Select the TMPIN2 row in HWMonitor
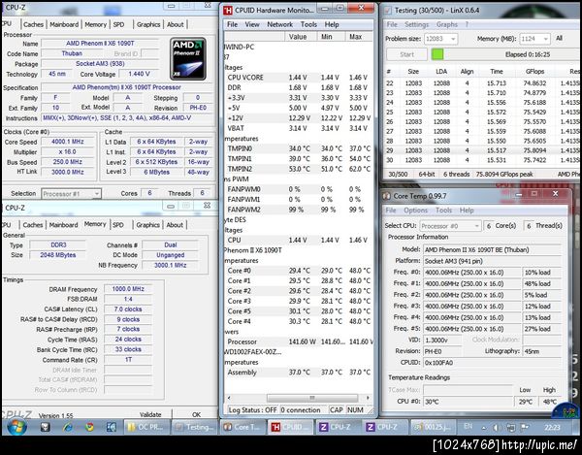The image size is (582, 455). click(299, 169)
